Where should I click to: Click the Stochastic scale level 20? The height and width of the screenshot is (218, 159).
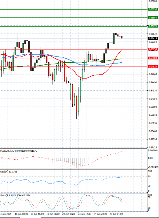coord(149,208)
